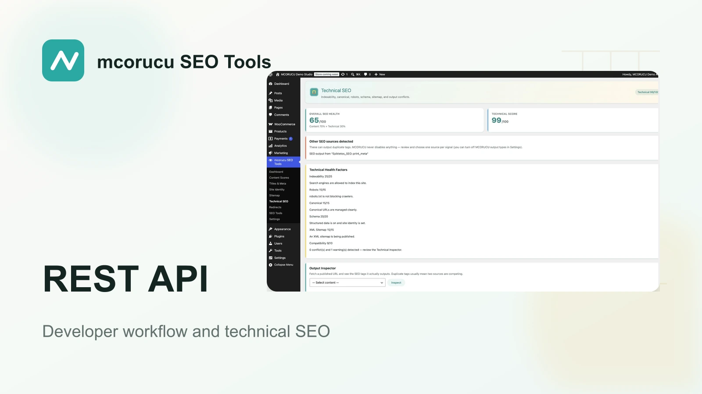Click robots.txt is not blocking crawlers text
The width and height of the screenshot is (702, 394).
click(x=331, y=197)
